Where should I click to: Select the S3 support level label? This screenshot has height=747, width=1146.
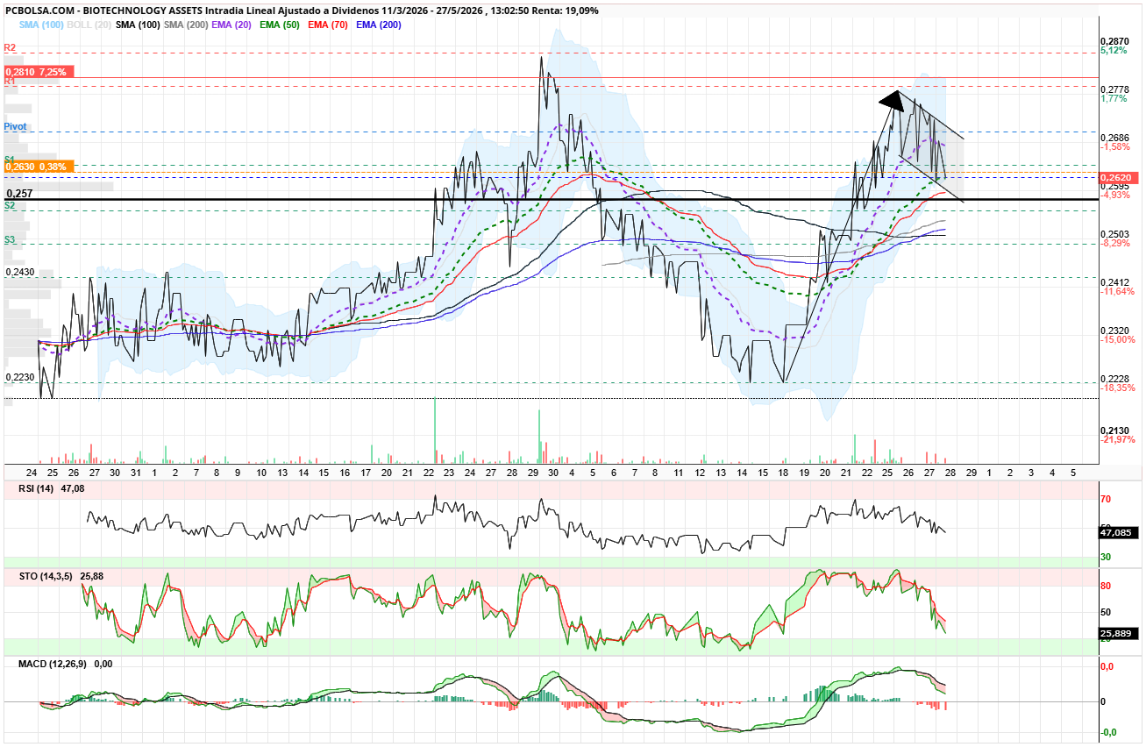point(10,238)
